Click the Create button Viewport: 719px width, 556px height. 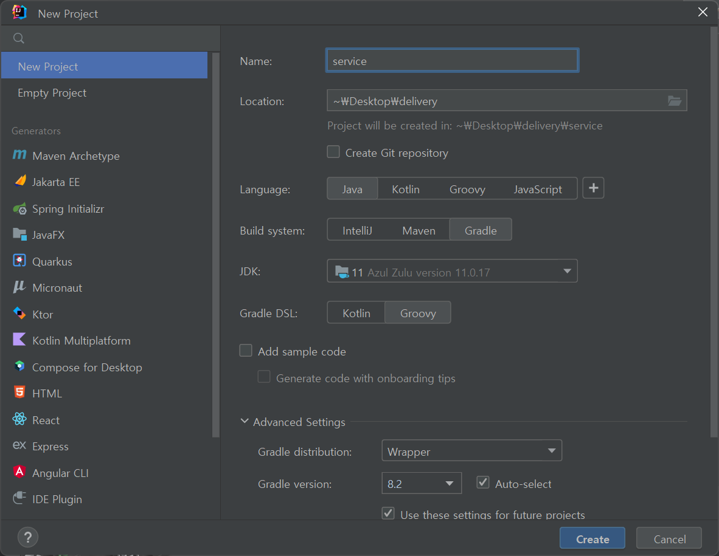coord(592,538)
